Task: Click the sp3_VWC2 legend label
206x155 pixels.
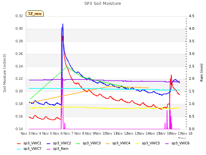Action: 62,143
